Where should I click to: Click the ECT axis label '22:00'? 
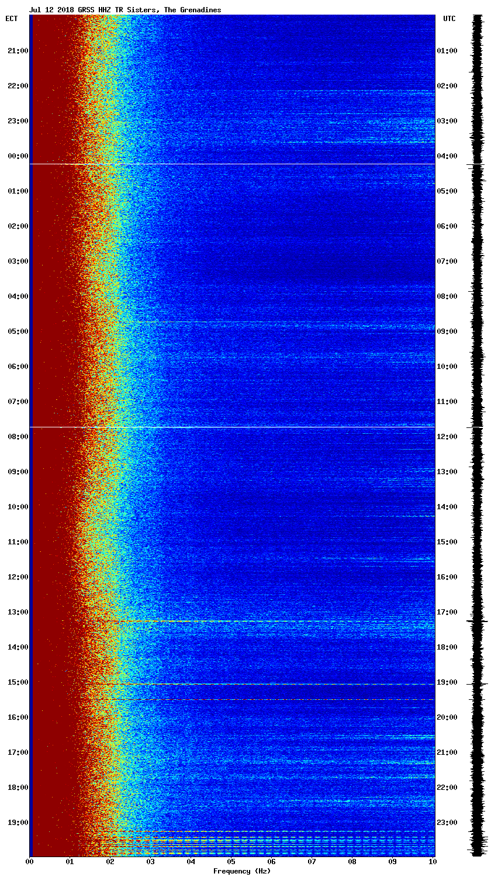pos(18,86)
